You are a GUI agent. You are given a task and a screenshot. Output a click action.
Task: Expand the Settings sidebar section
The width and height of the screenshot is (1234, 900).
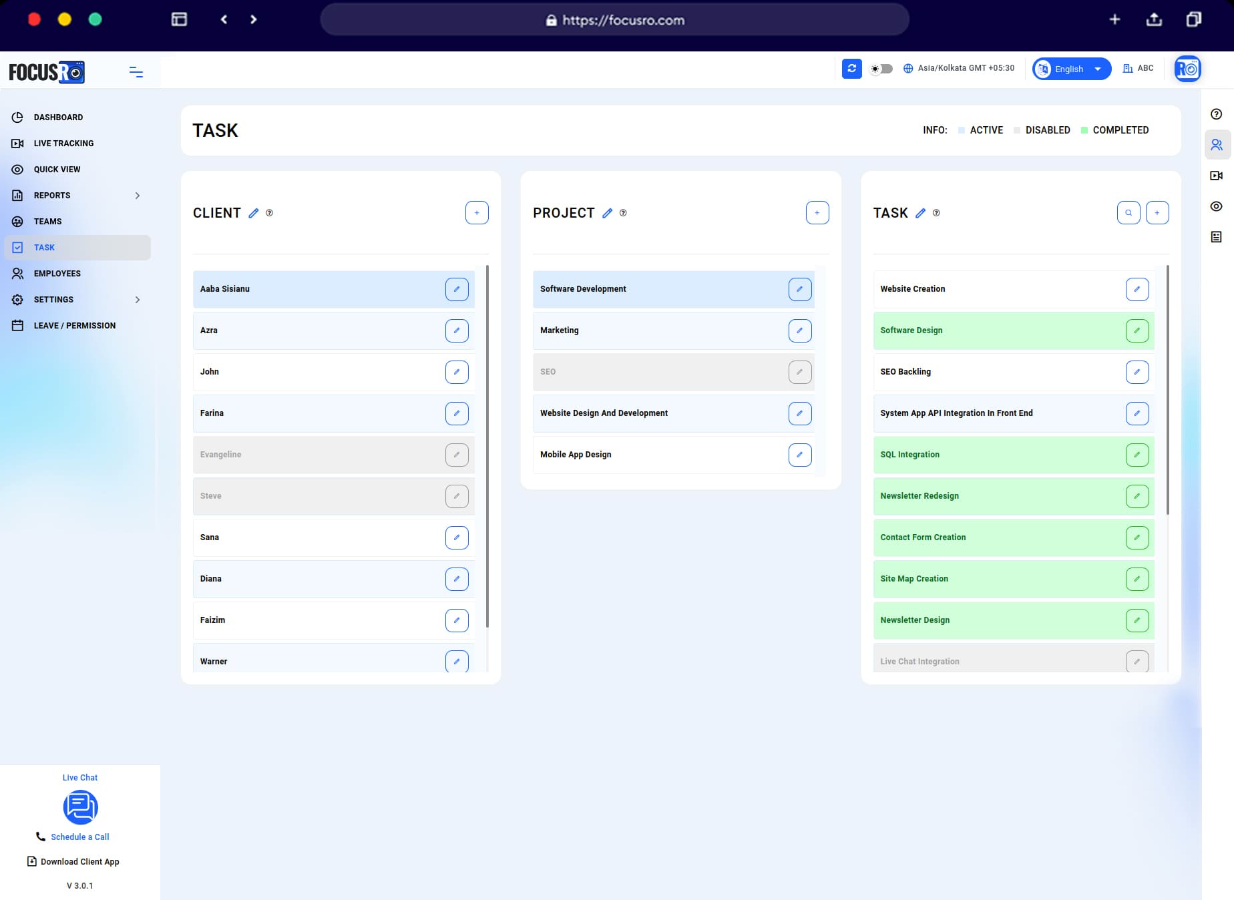click(x=53, y=299)
